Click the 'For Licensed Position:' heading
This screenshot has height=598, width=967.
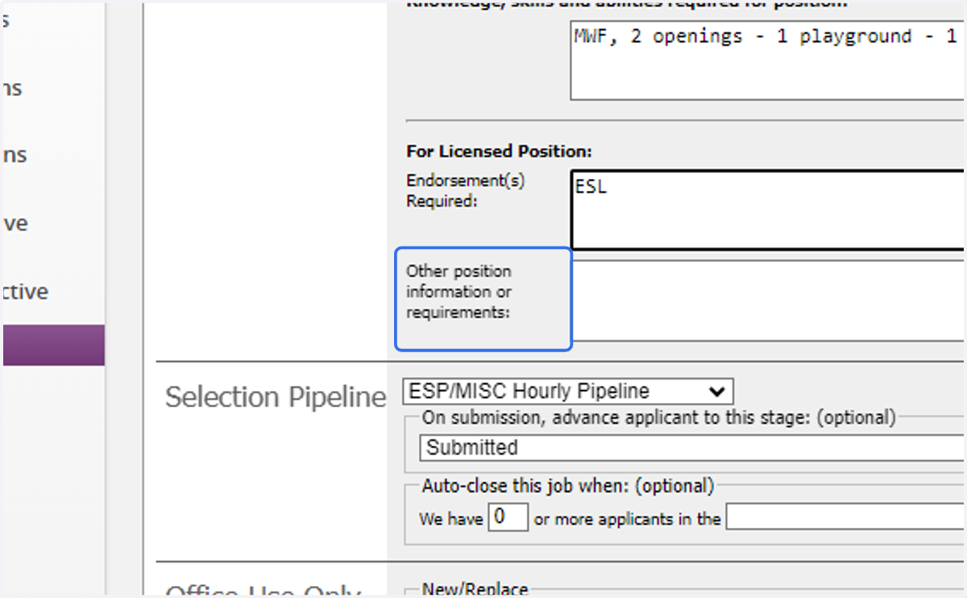[x=499, y=152]
